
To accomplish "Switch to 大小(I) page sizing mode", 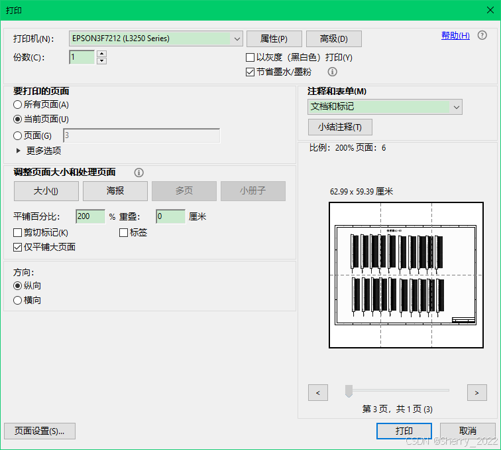I will 46,191.
